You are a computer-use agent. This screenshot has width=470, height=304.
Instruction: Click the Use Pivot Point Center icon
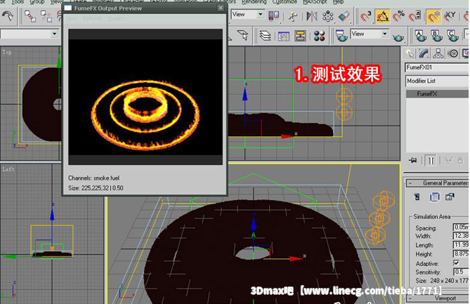(274, 15)
